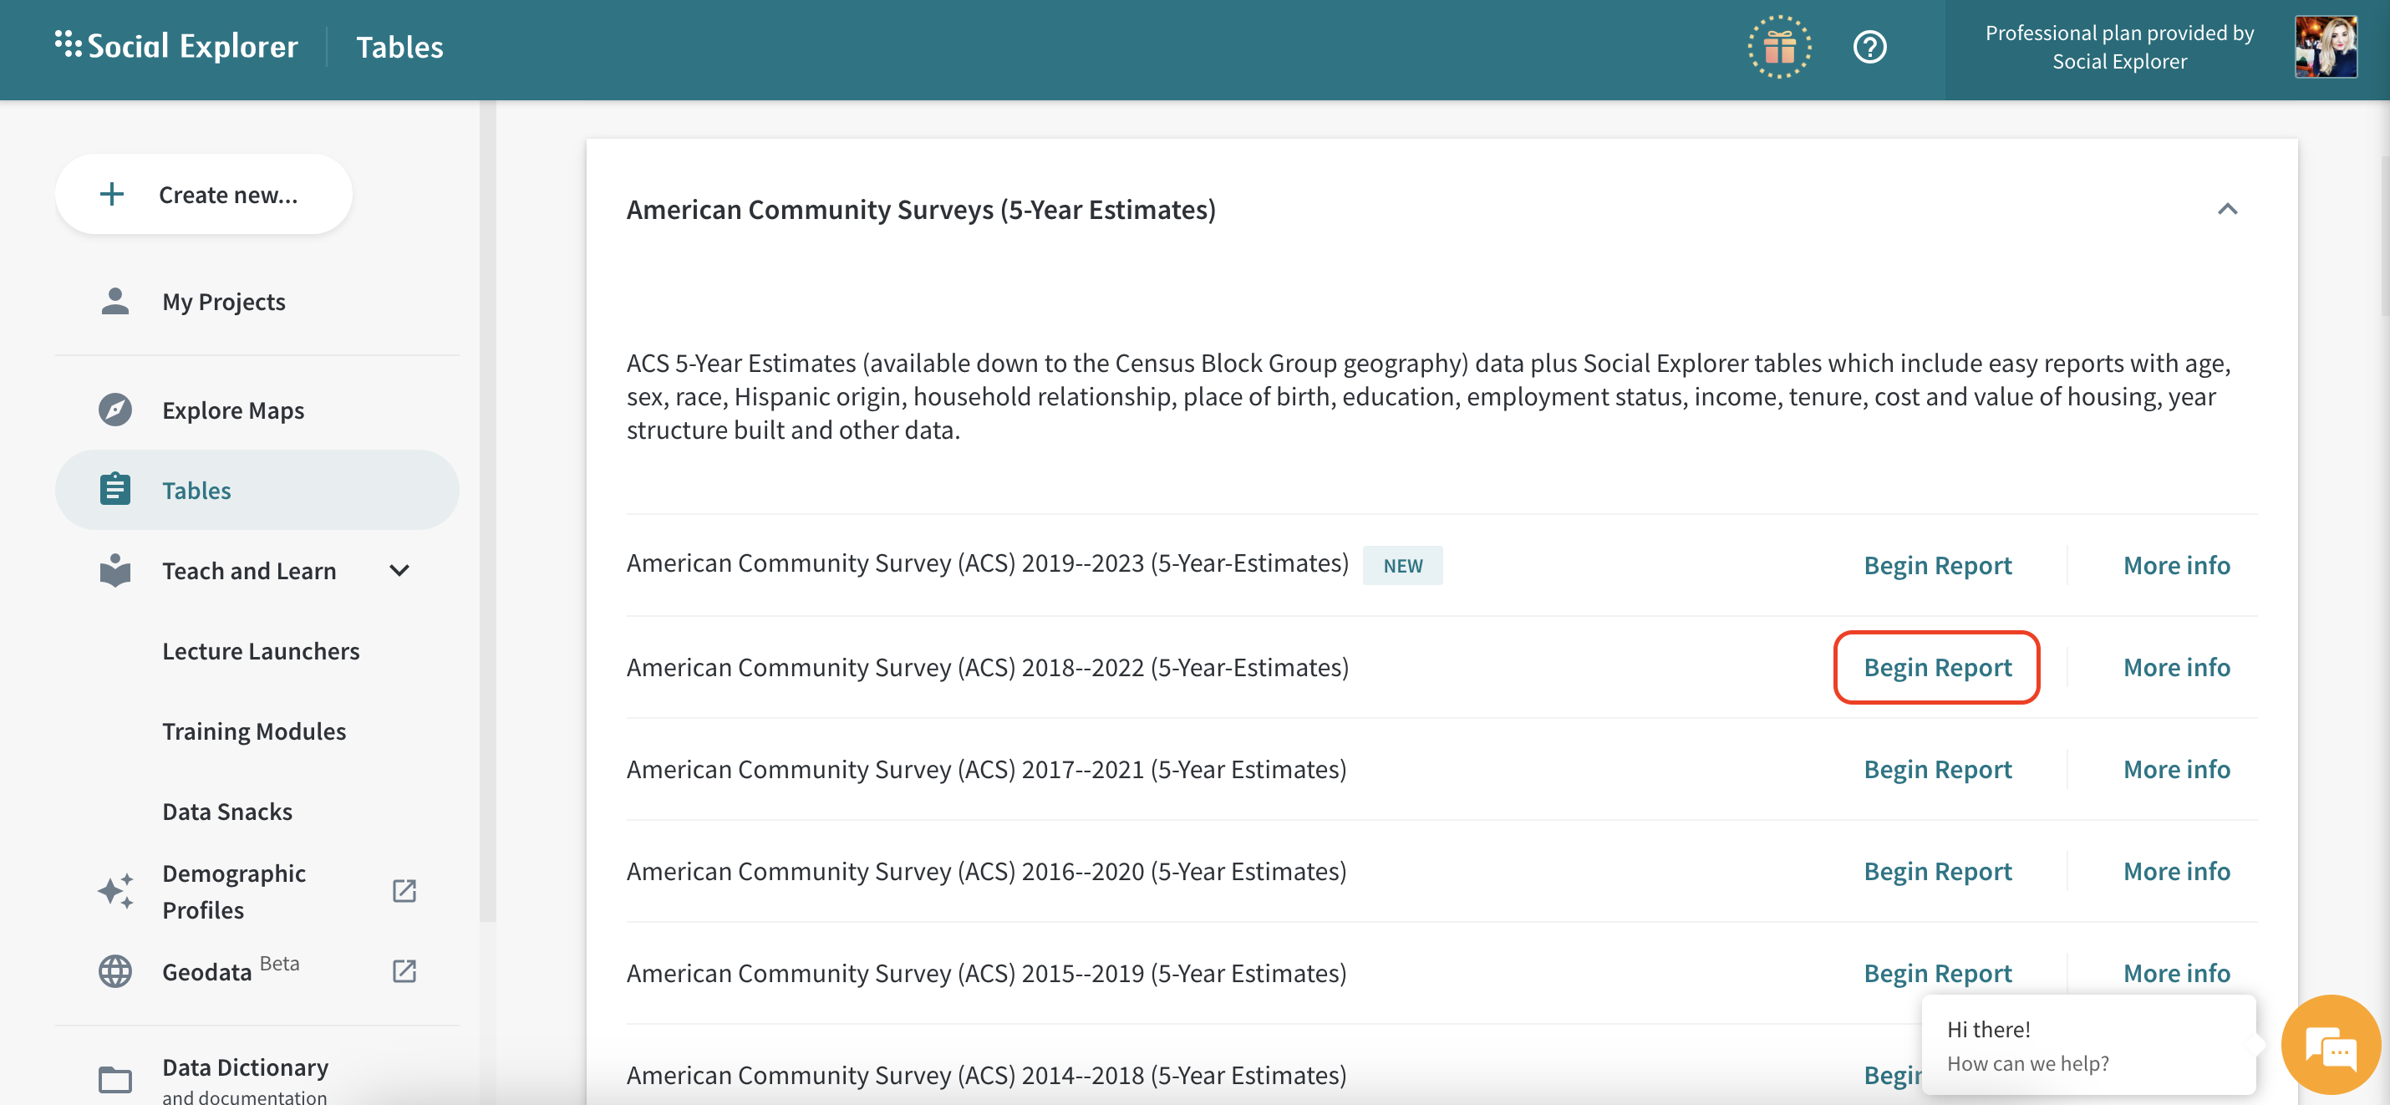
Task: Open the help question mark icon
Action: click(x=1869, y=48)
